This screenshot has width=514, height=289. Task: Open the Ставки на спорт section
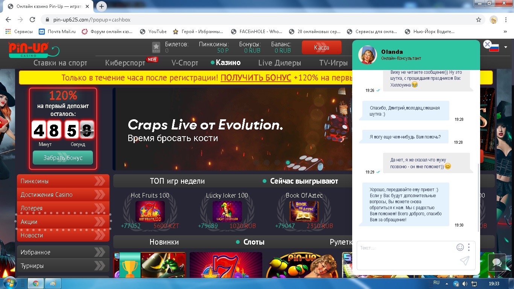pos(60,63)
